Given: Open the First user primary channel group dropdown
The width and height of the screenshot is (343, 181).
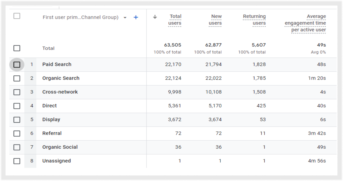Looking at the screenshot, I should click(125, 18).
